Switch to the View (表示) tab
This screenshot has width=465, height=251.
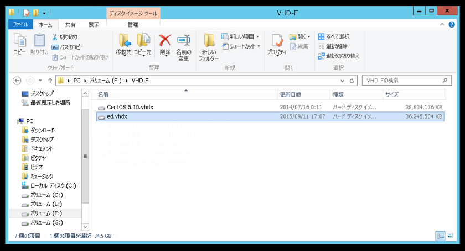point(94,24)
